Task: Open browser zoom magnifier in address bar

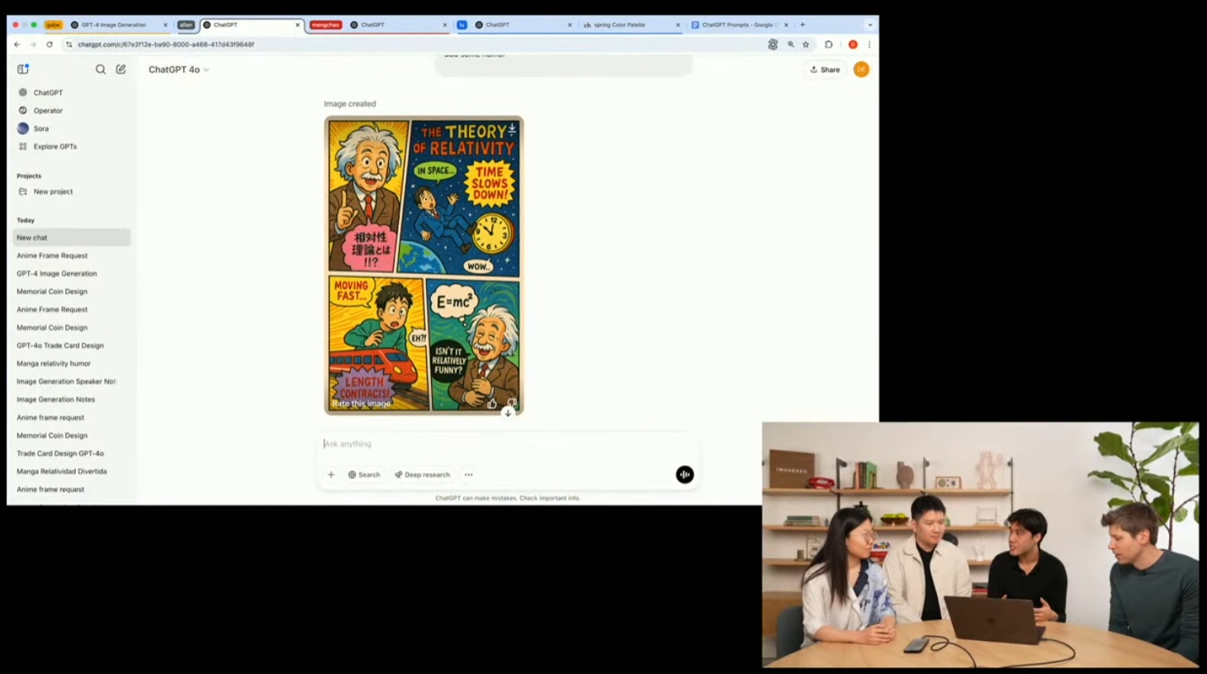Action: tap(790, 45)
